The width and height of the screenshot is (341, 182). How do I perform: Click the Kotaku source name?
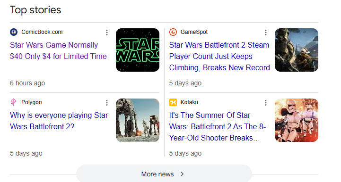(189, 102)
